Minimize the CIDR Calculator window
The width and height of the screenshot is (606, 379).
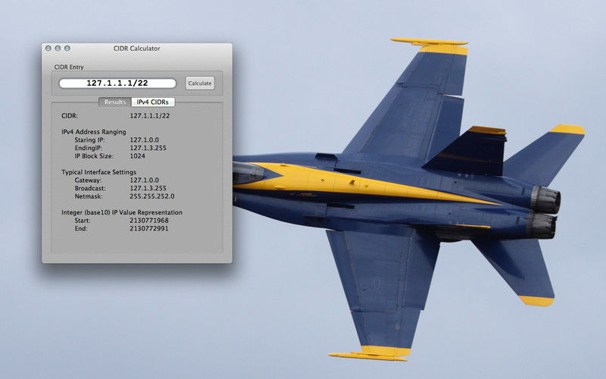(x=58, y=49)
